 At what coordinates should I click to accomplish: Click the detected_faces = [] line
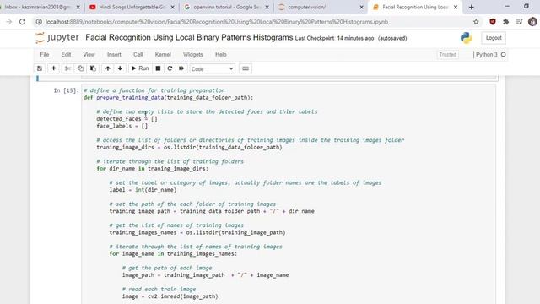pos(127,119)
